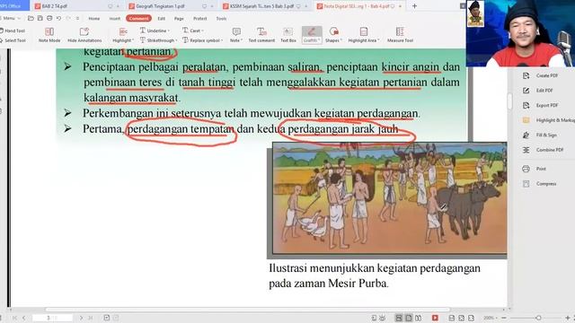
Task: Expand Caret options arrow
Action: click(x=202, y=31)
